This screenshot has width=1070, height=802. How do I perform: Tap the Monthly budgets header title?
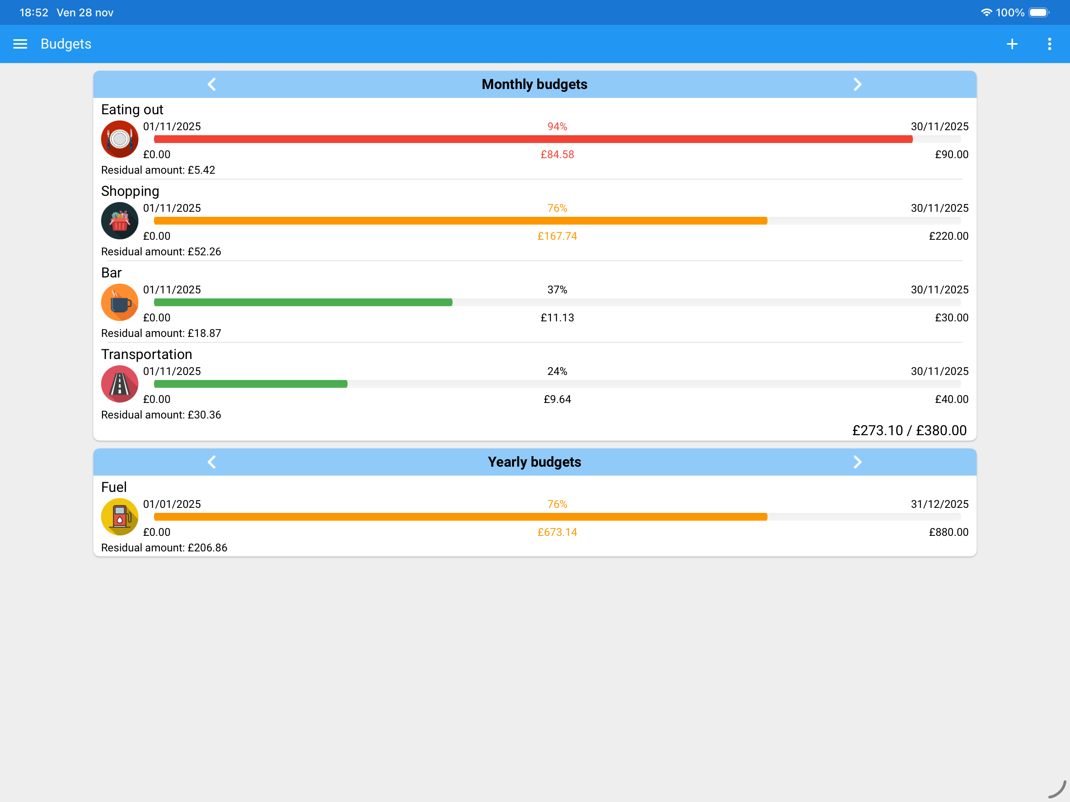click(534, 85)
